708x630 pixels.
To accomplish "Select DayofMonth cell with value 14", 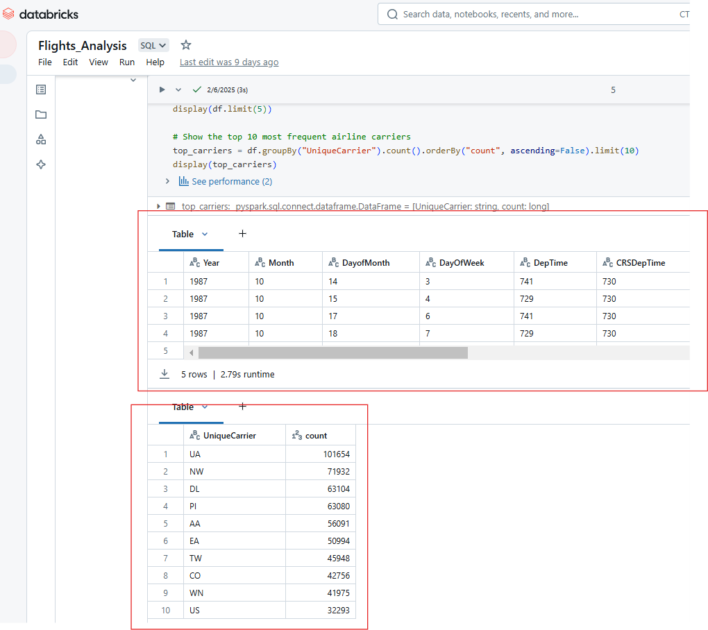I will (x=371, y=282).
